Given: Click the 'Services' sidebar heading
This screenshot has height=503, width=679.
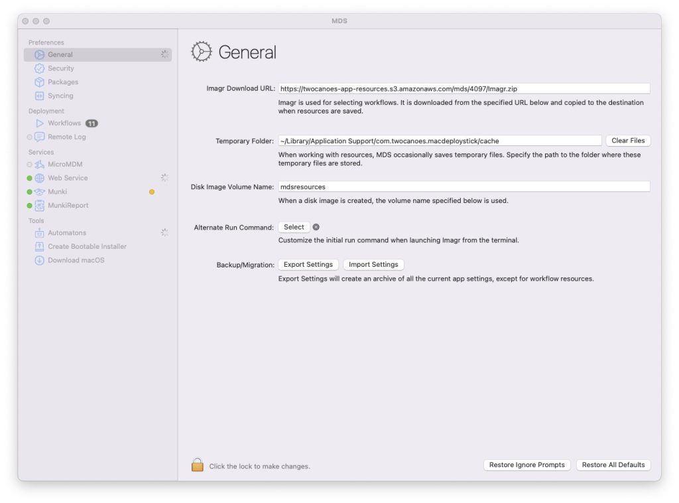Looking at the screenshot, I should click(41, 153).
